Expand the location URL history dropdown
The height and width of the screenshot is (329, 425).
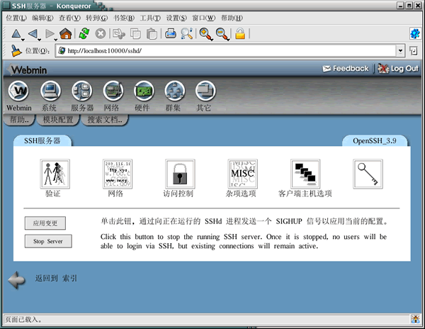400,51
